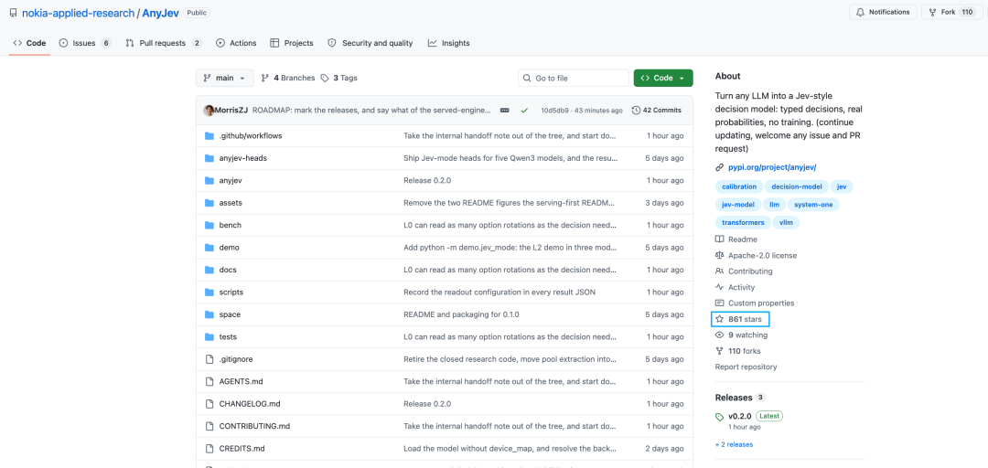
Task: Open the MorrisZJ author link
Action: pos(231,111)
